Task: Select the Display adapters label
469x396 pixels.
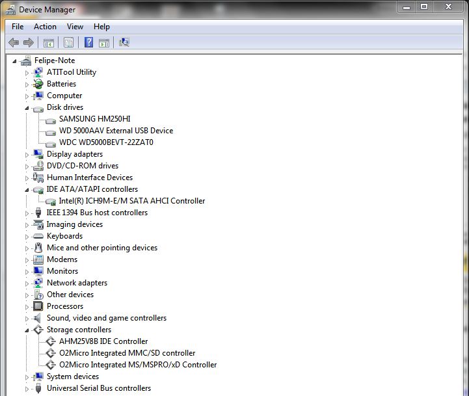Action: pos(75,154)
